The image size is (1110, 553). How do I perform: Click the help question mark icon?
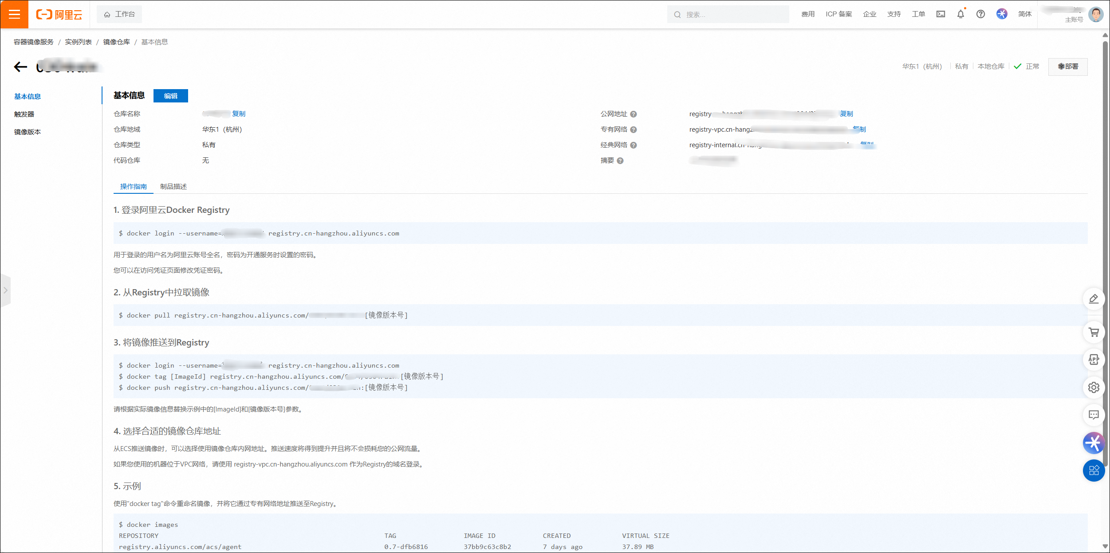[x=980, y=14]
